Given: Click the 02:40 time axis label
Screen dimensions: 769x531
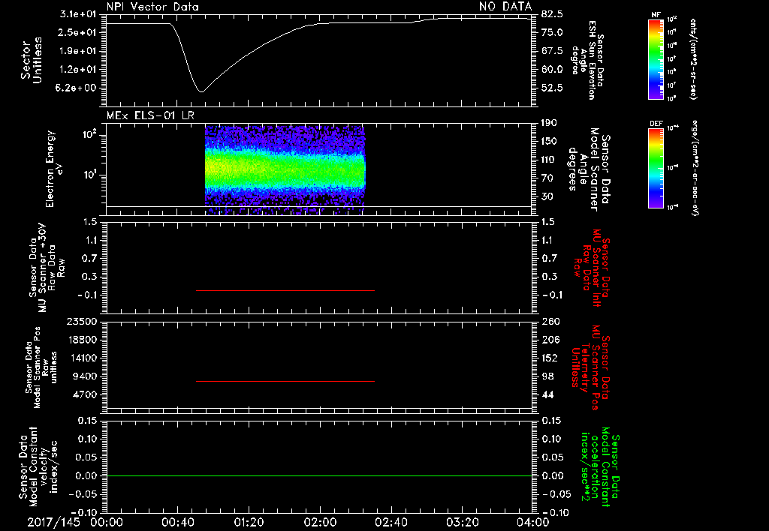Looking at the screenshot, I should click(391, 522).
